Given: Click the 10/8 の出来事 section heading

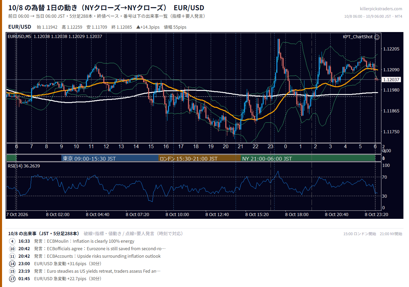Looking at the screenshot, I should [44, 233].
